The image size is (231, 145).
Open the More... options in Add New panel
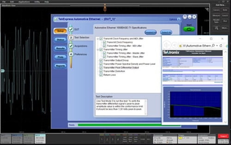tap(225, 28)
